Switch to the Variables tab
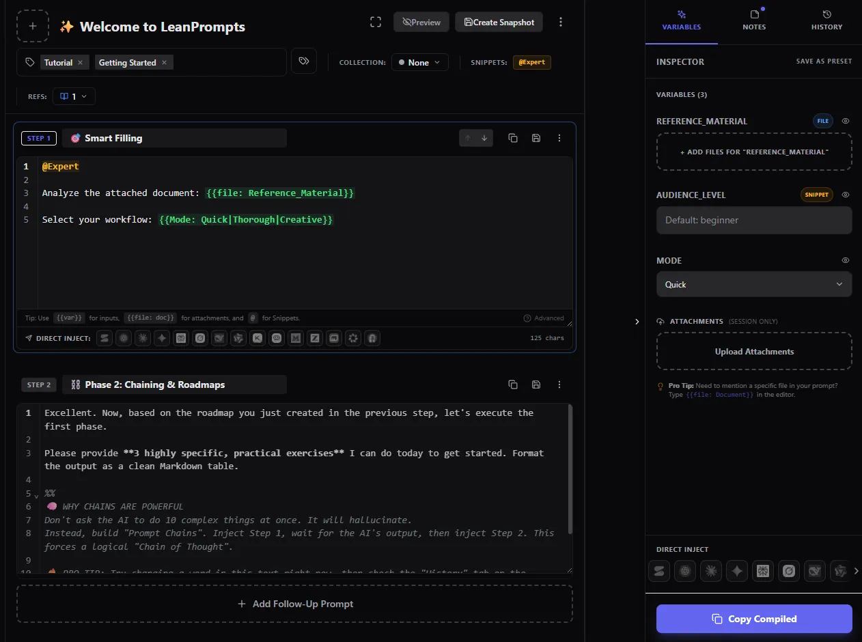862x642 pixels. pyautogui.click(x=681, y=20)
